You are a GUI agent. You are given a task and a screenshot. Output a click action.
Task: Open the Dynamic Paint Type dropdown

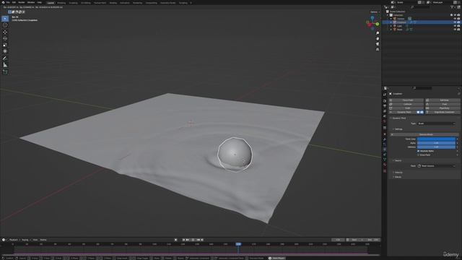[x=436, y=123]
